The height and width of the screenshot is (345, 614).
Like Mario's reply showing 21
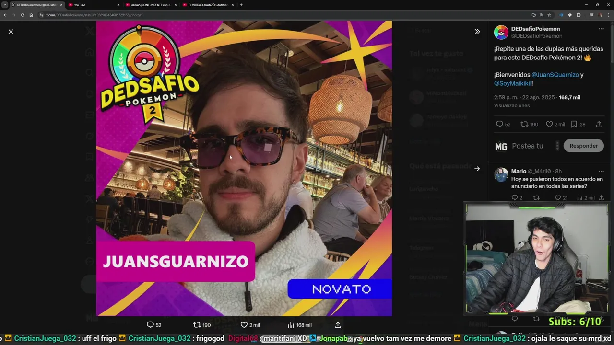[x=558, y=198]
